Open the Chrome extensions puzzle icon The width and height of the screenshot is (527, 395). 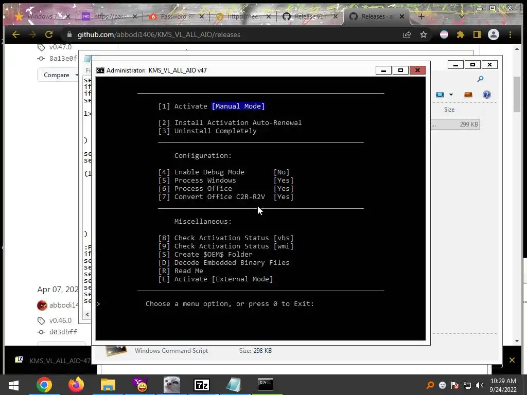pyautogui.click(x=461, y=34)
